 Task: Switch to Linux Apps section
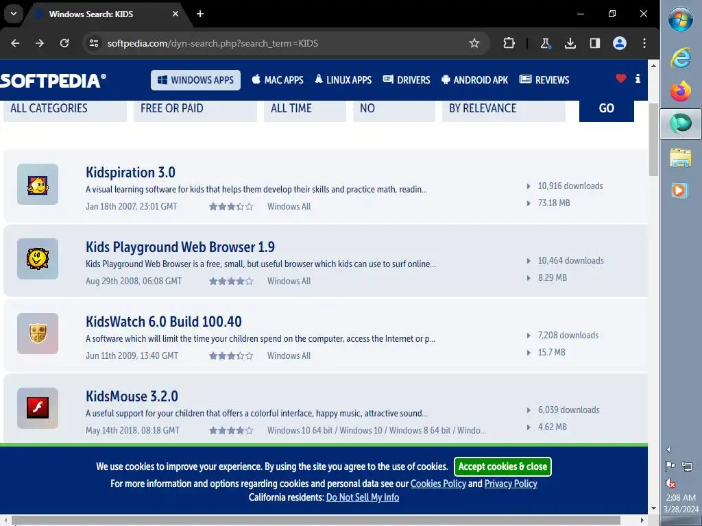pyautogui.click(x=343, y=80)
